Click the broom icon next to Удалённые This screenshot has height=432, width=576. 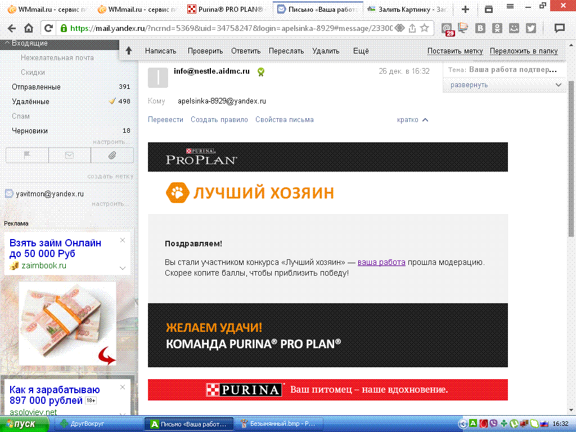112,101
